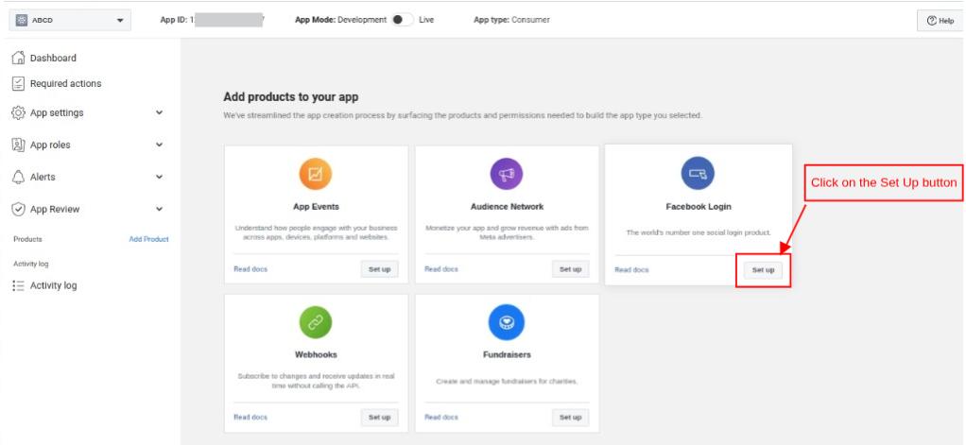
Task: Click the green Webhooks link icon
Action: (x=316, y=322)
